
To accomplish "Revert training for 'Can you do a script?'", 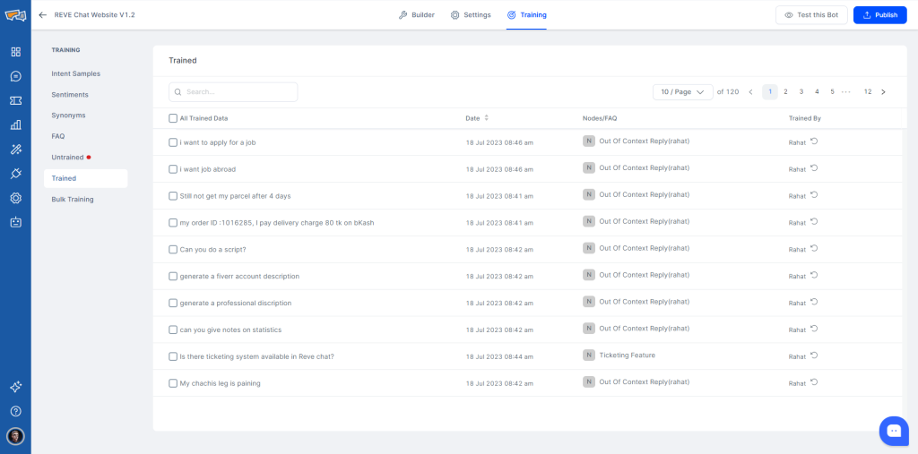I will coord(814,249).
